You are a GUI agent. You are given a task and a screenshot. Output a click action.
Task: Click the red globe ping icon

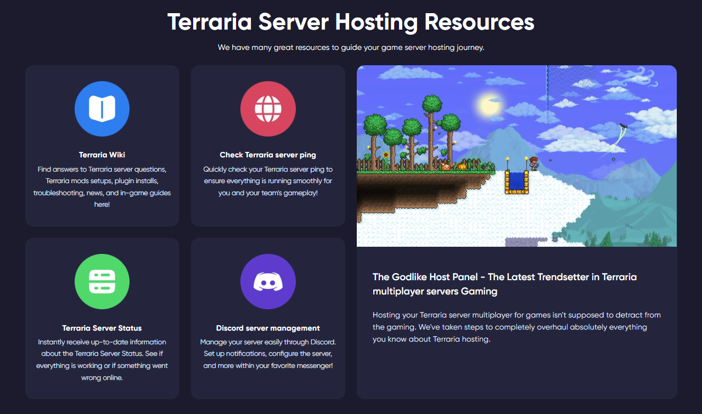268,109
